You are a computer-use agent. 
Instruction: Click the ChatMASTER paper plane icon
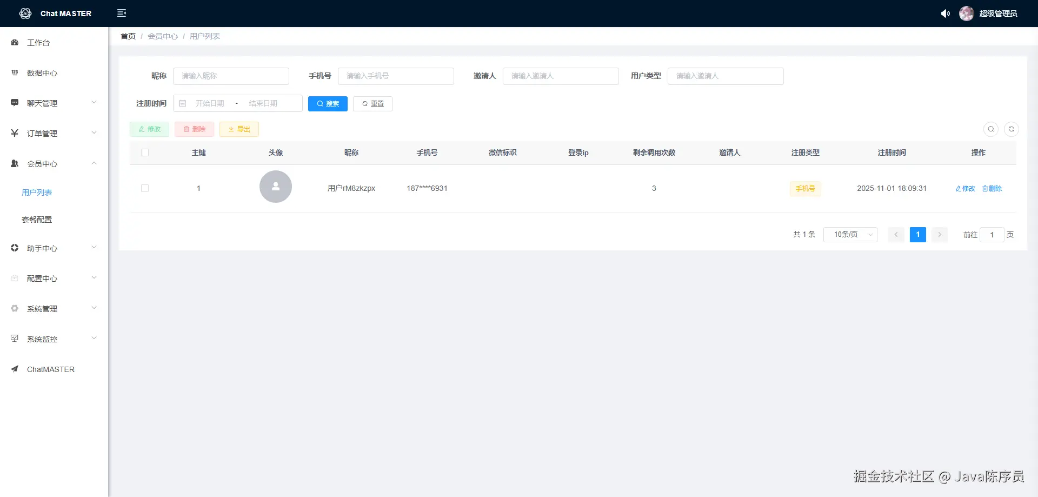[x=15, y=369]
